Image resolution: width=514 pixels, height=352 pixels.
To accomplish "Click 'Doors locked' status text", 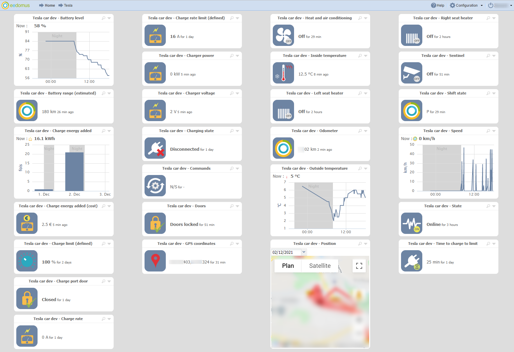I will point(184,224).
